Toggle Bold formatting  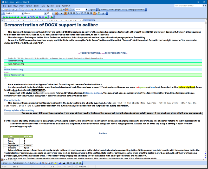[x=56, y=13]
